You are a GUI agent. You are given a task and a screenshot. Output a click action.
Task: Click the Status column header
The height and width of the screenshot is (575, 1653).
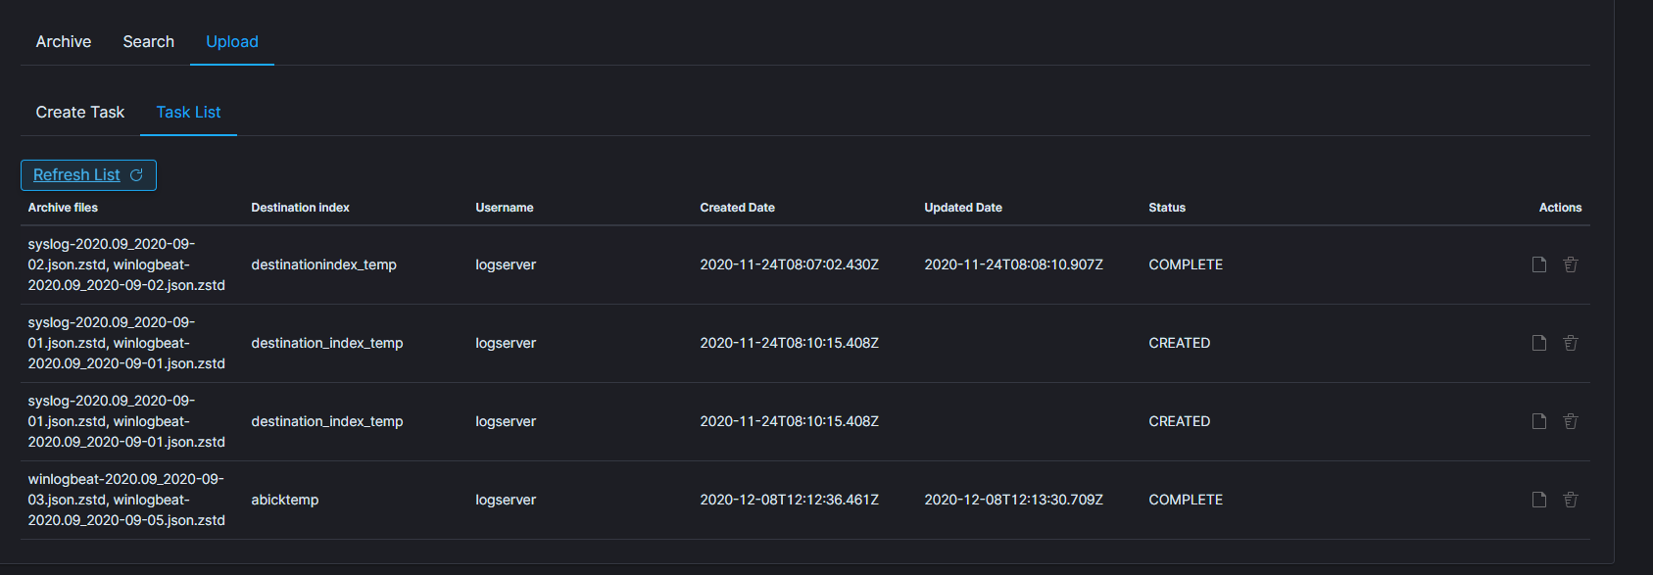point(1167,208)
